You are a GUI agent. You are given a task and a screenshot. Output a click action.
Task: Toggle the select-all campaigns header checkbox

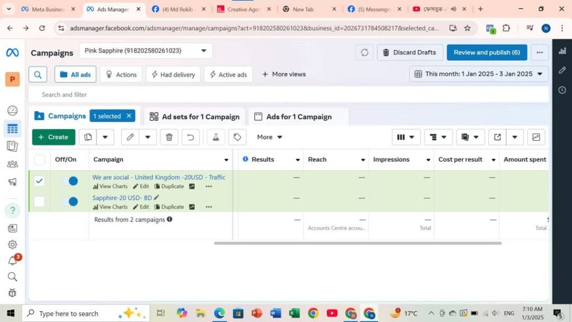39,159
